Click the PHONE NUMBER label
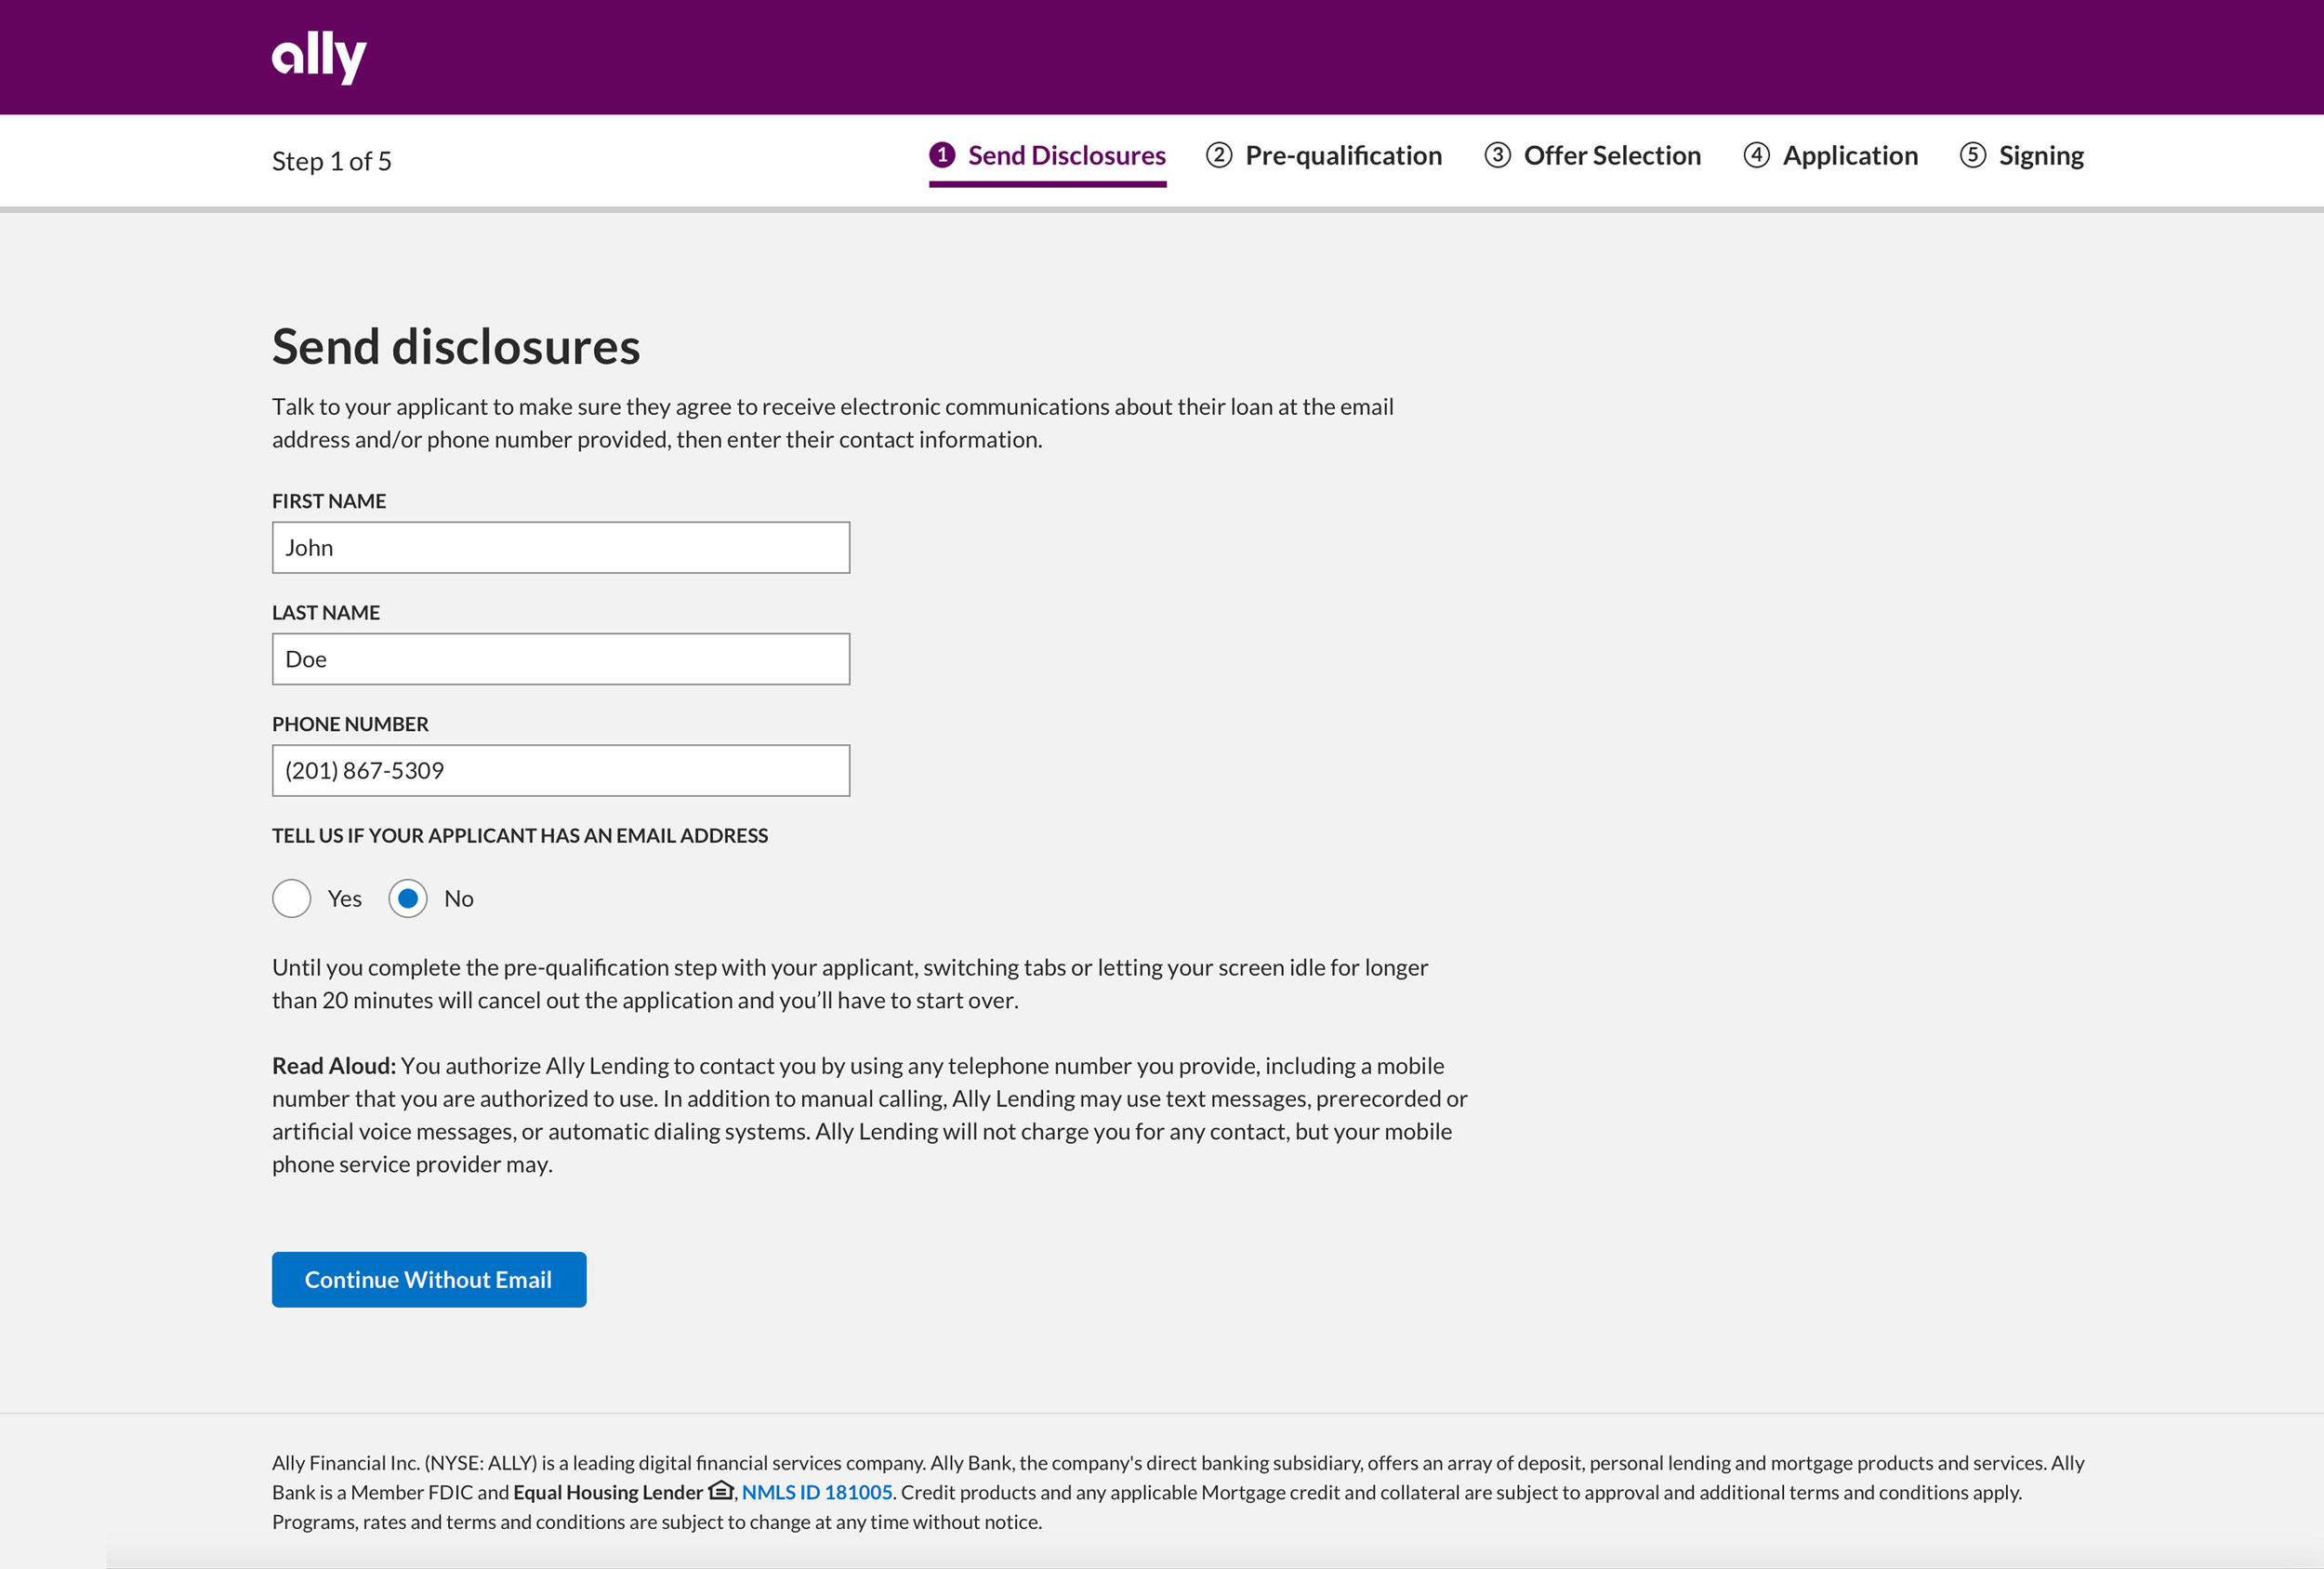The image size is (2324, 1569). (350, 725)
